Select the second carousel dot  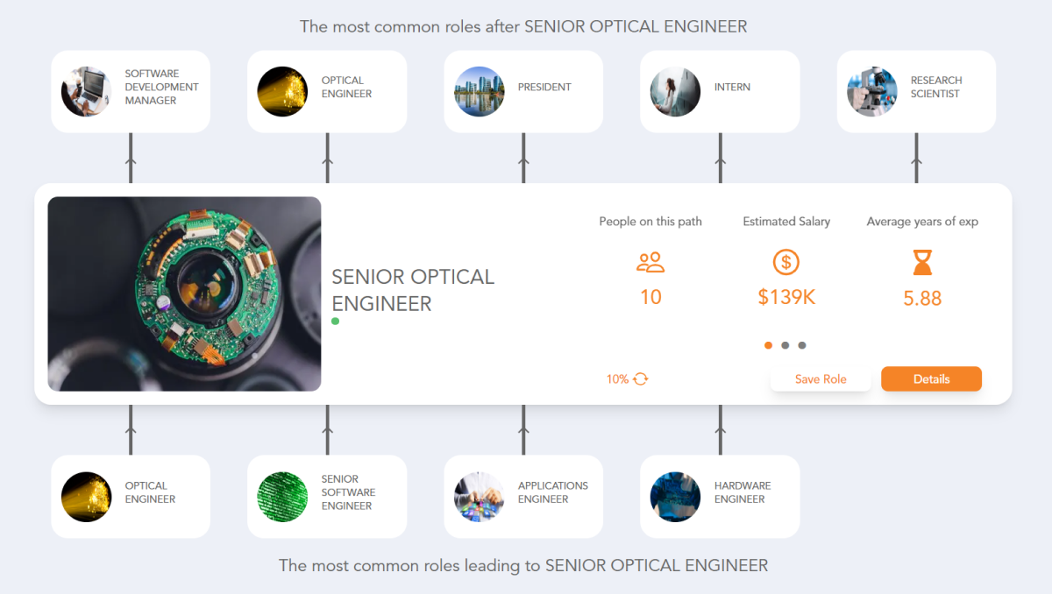click(785, 345)
